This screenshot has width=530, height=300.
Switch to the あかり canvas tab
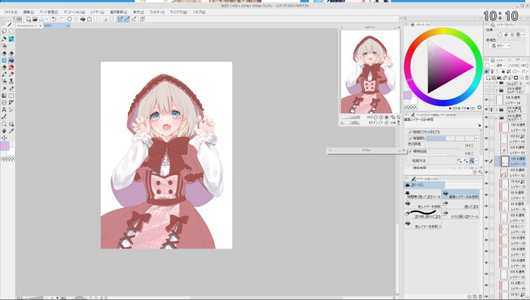57,26
